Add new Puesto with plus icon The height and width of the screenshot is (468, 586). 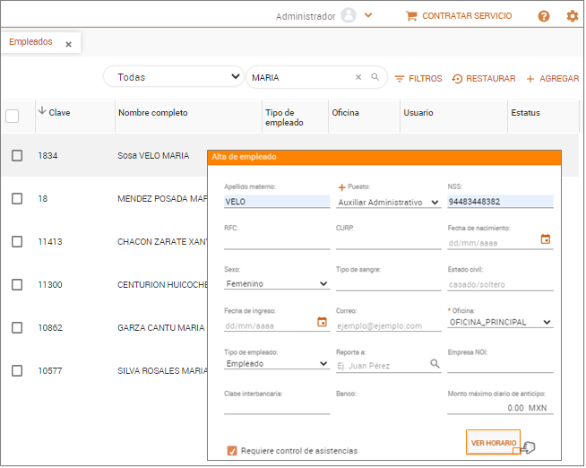tap(341, 187)
